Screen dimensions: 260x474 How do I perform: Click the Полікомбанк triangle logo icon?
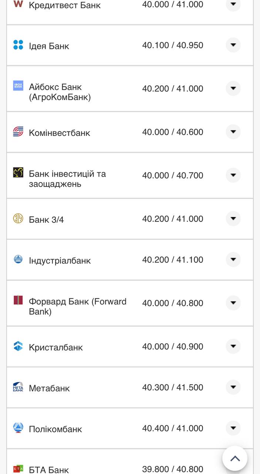18,428
